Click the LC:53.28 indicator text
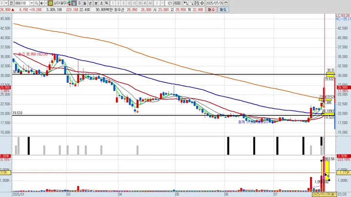Screen dimensions: 351x197 [x=343, y=16]
